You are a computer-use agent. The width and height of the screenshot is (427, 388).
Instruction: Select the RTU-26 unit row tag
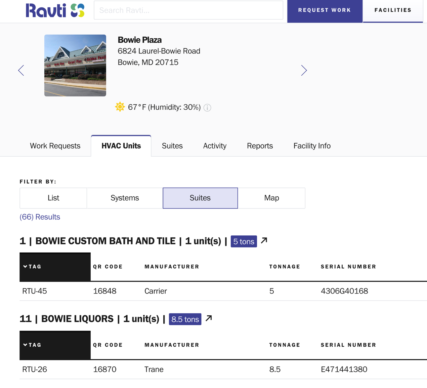tap(35, 370)
